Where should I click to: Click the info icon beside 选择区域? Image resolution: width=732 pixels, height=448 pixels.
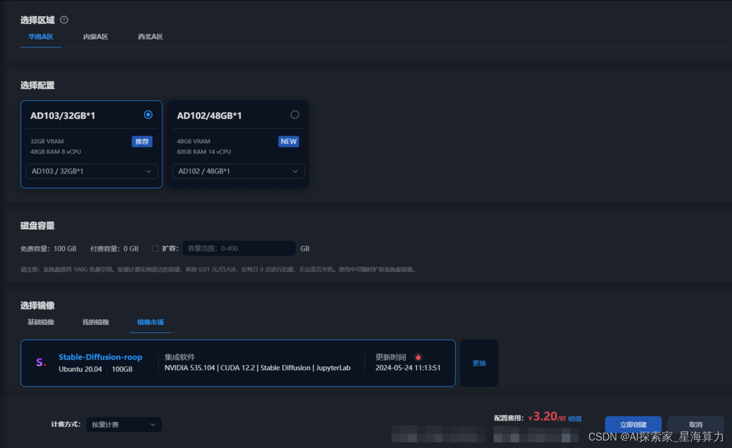tap(64, 20)
